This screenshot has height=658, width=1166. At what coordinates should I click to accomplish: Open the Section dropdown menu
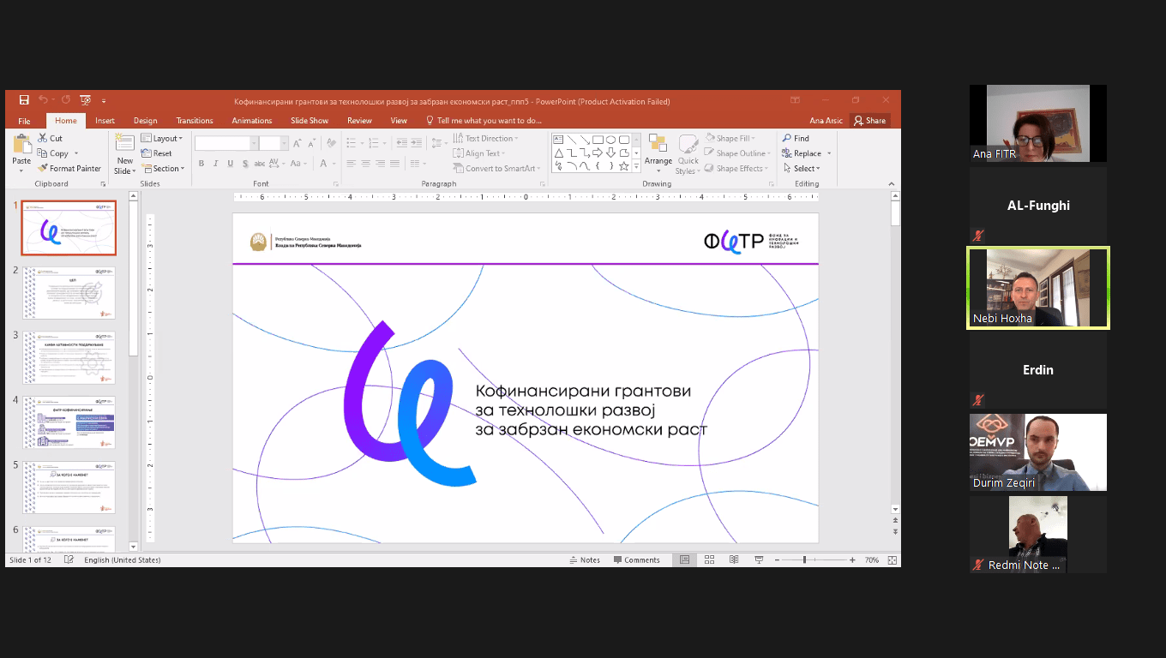pos(161,169)
